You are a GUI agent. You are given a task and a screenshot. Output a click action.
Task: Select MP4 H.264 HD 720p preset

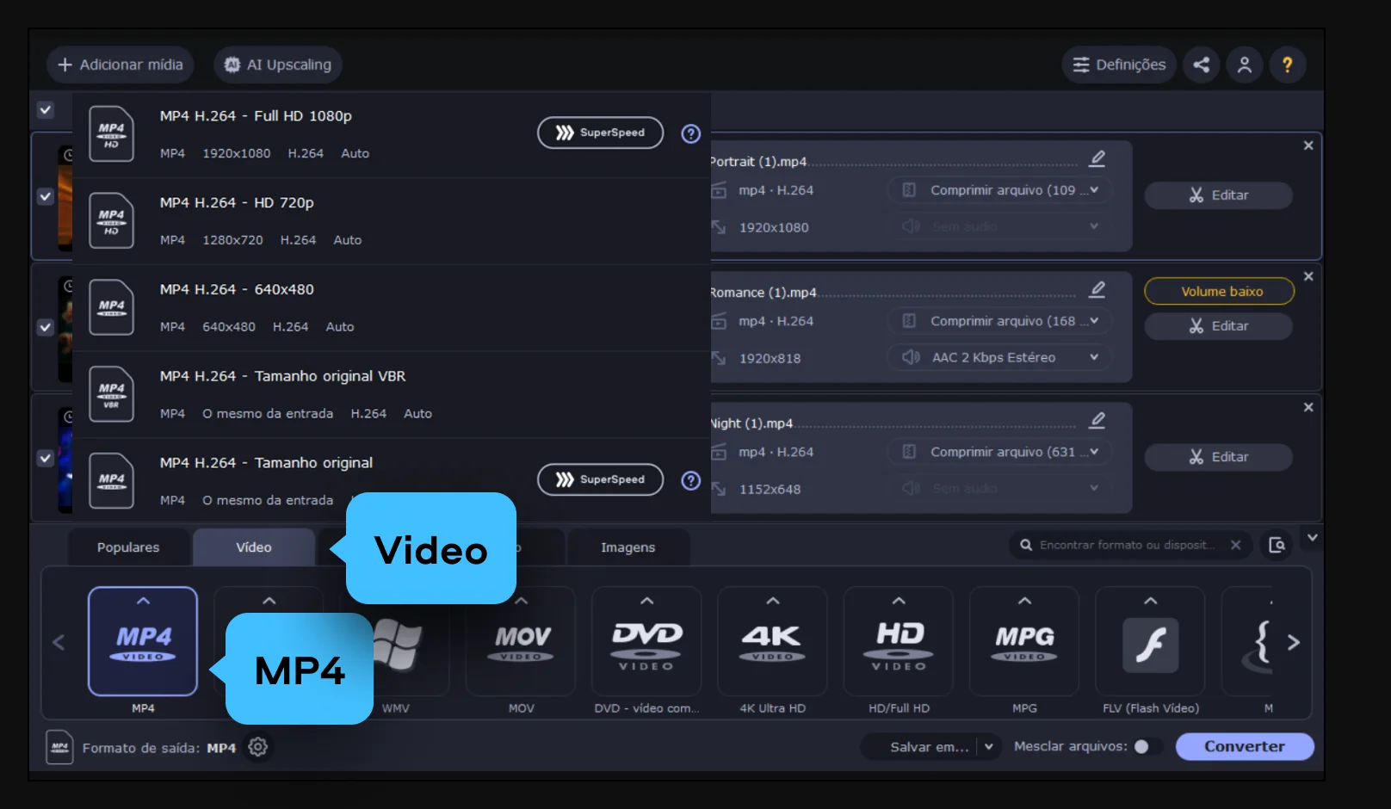pyautogui.click(x=392, y=221)
